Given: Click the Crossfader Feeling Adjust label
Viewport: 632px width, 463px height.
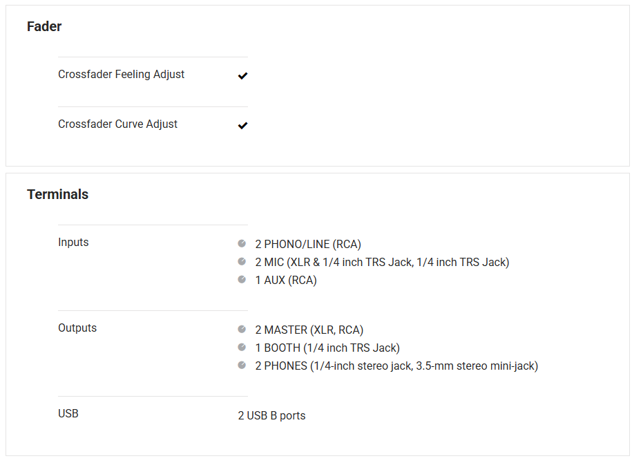Looking at the screenshot, I should tap(121, 74).
